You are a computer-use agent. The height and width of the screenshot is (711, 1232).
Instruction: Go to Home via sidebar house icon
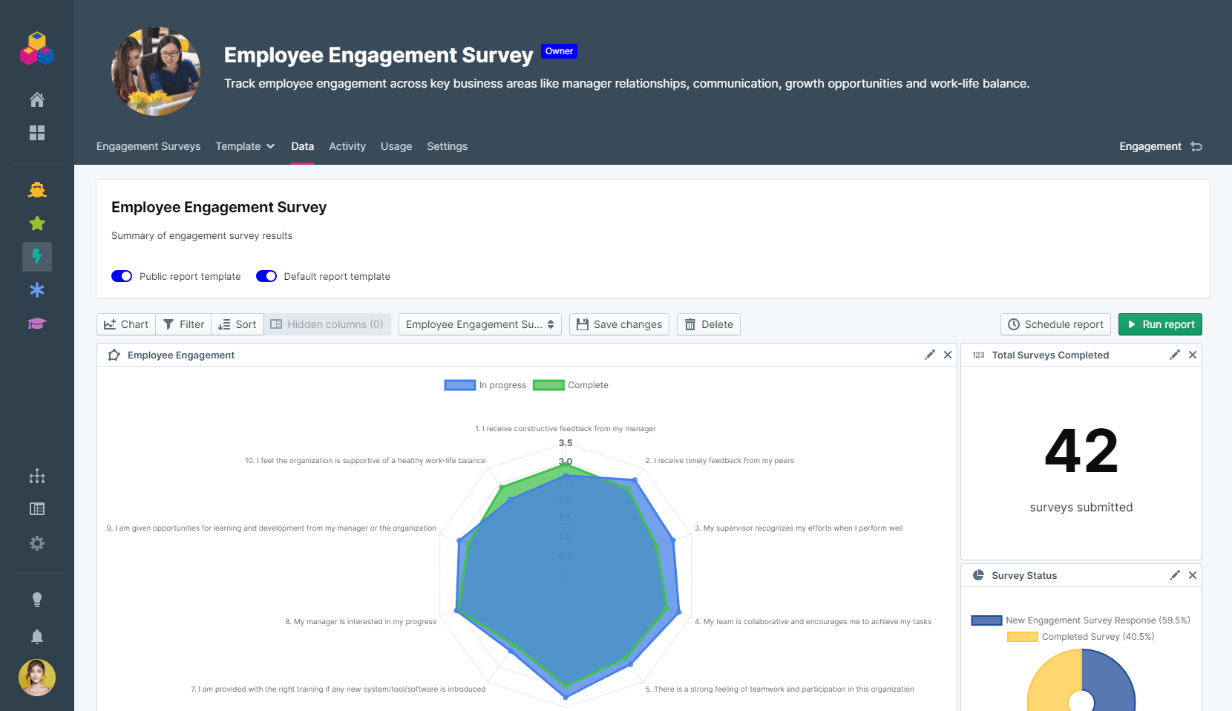click(37, 99)
